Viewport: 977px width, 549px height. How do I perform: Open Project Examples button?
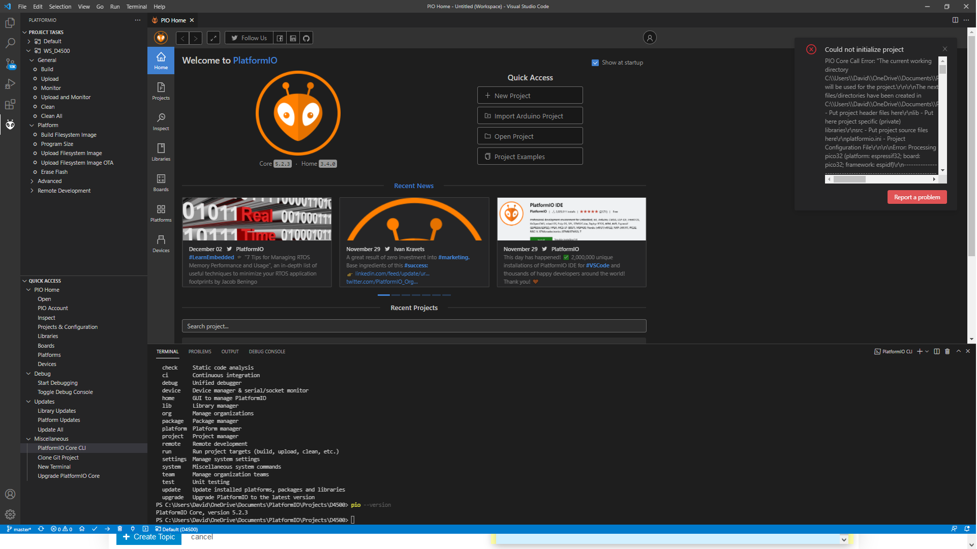click(x=531, y=157)
